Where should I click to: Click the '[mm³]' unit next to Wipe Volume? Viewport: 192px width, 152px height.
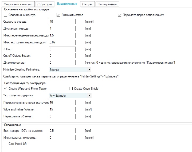point(88,109)
